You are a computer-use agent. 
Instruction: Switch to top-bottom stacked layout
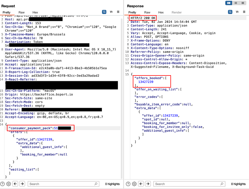[x=236, y=3]
